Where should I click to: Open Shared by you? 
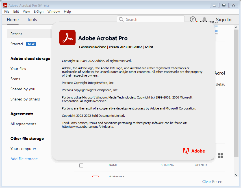tap(23, 89)
